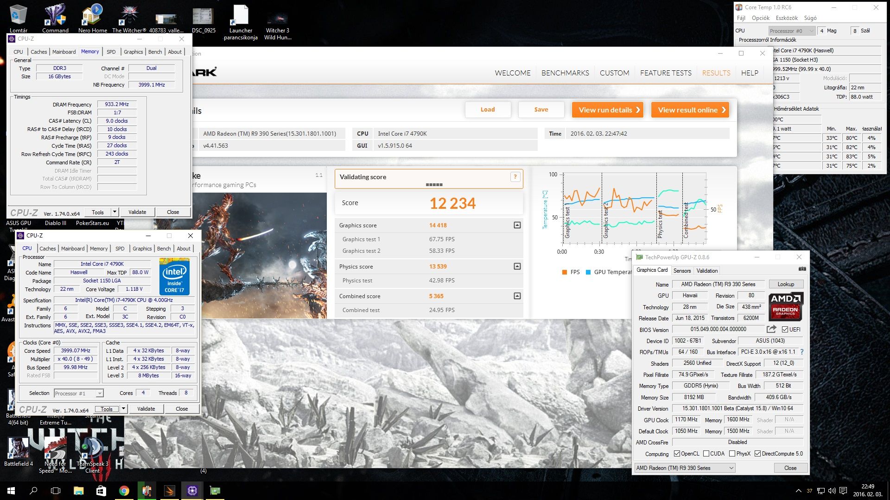Open the Launcher parancsikonja desktop icon
The height and width of the screenshot is (500, 890).
(x=241, y=22)
